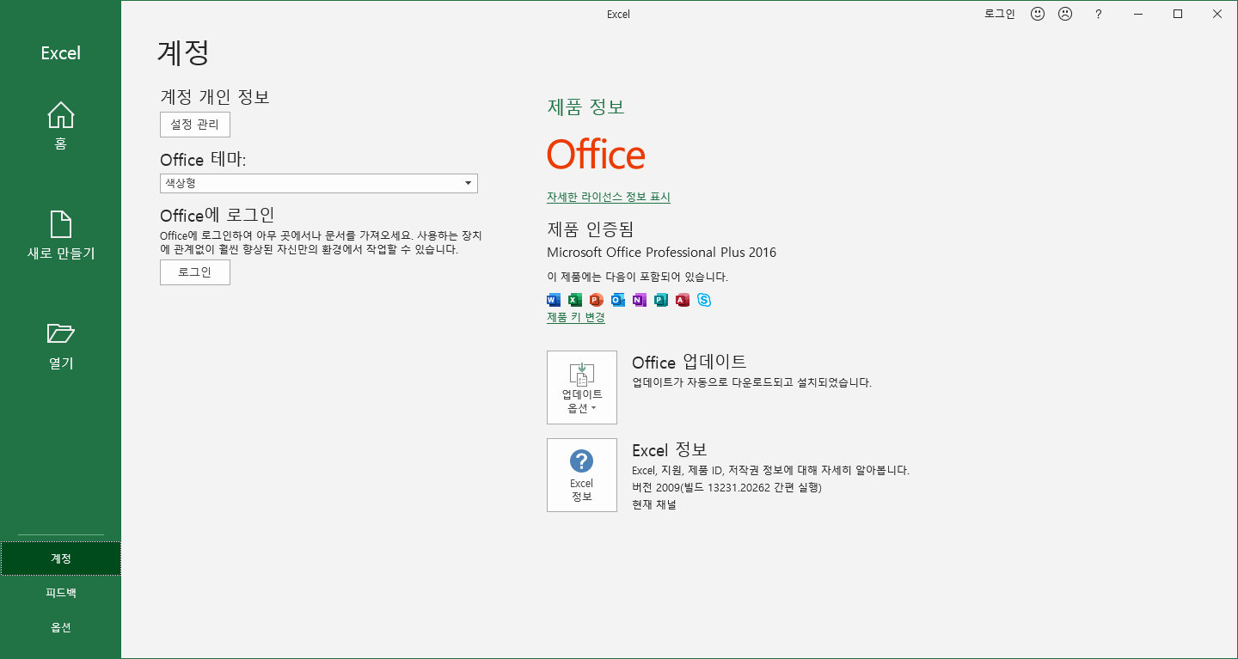Click the Excel 정보 button
The width and height of the screenshot is (1238, 659).
point(582,475)
